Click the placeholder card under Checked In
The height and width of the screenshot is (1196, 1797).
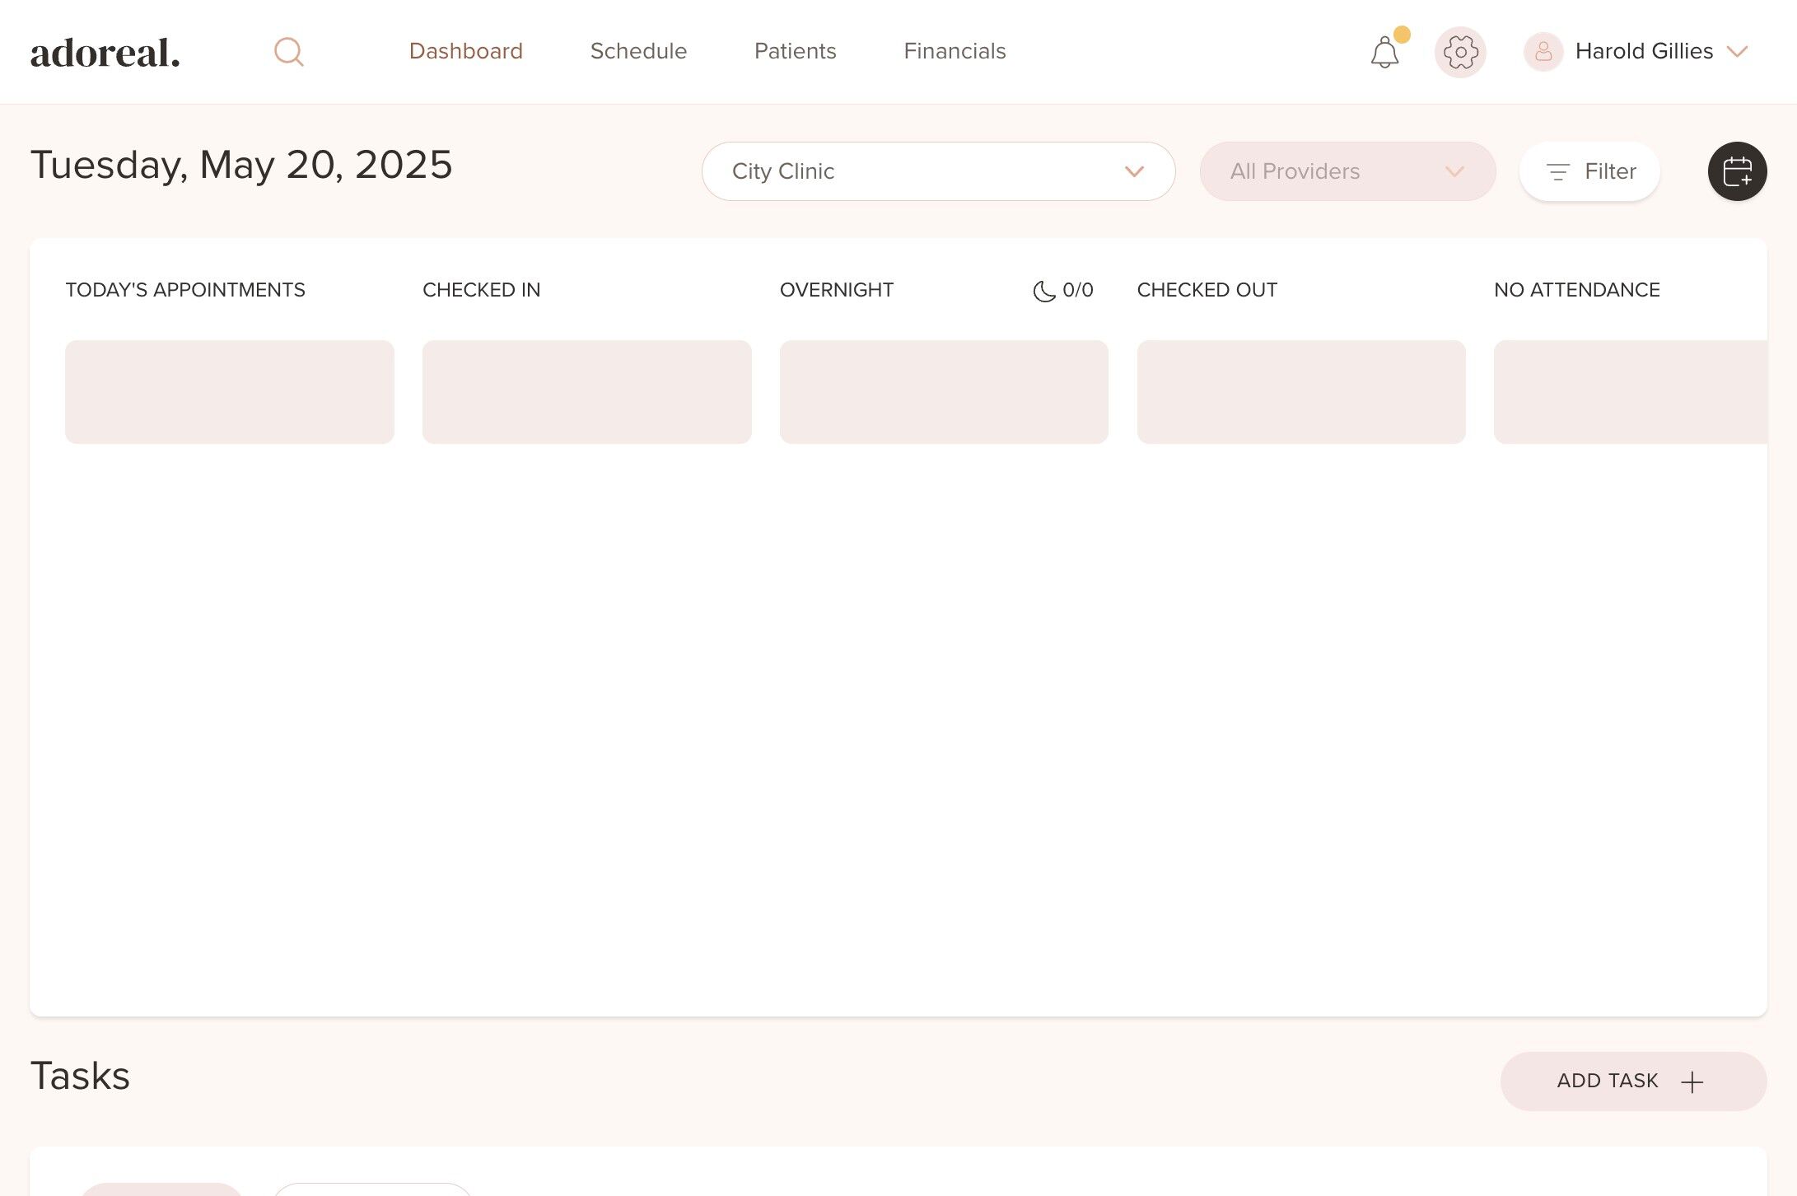pyautogui.click(x=586, y=392)
